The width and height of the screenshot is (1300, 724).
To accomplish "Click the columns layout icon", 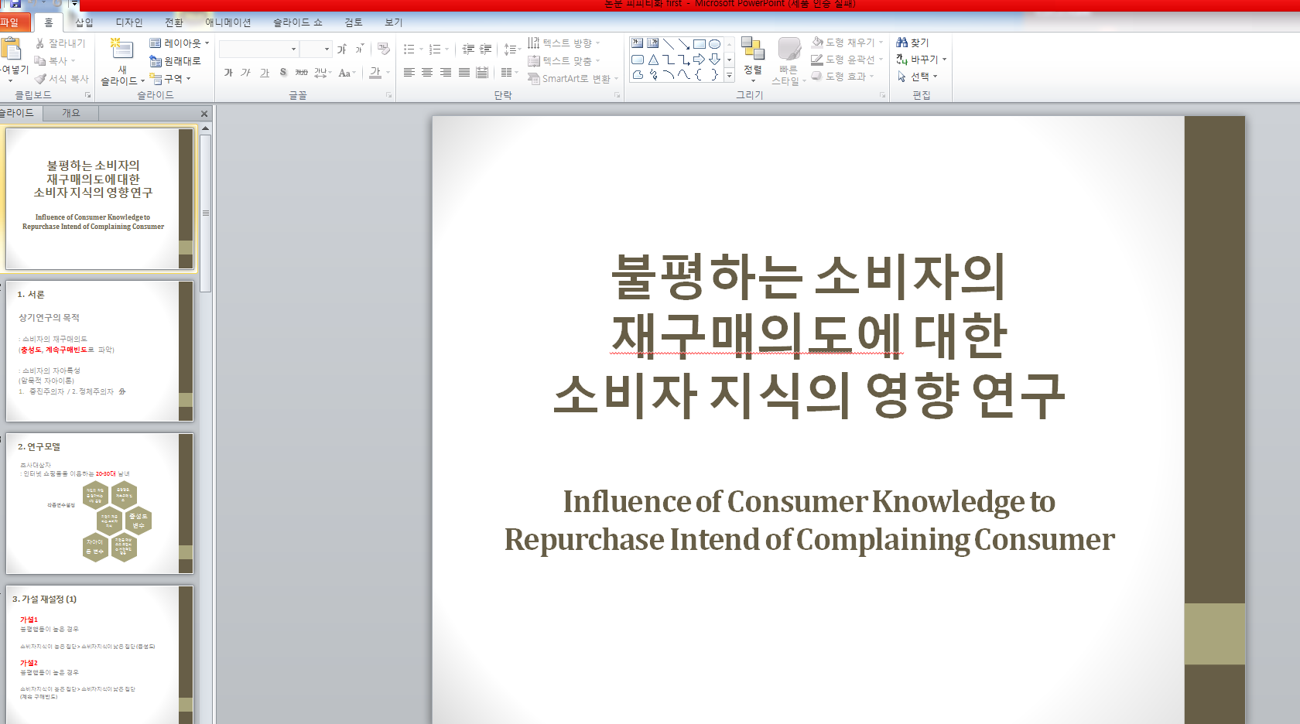I will click(508, 72).
